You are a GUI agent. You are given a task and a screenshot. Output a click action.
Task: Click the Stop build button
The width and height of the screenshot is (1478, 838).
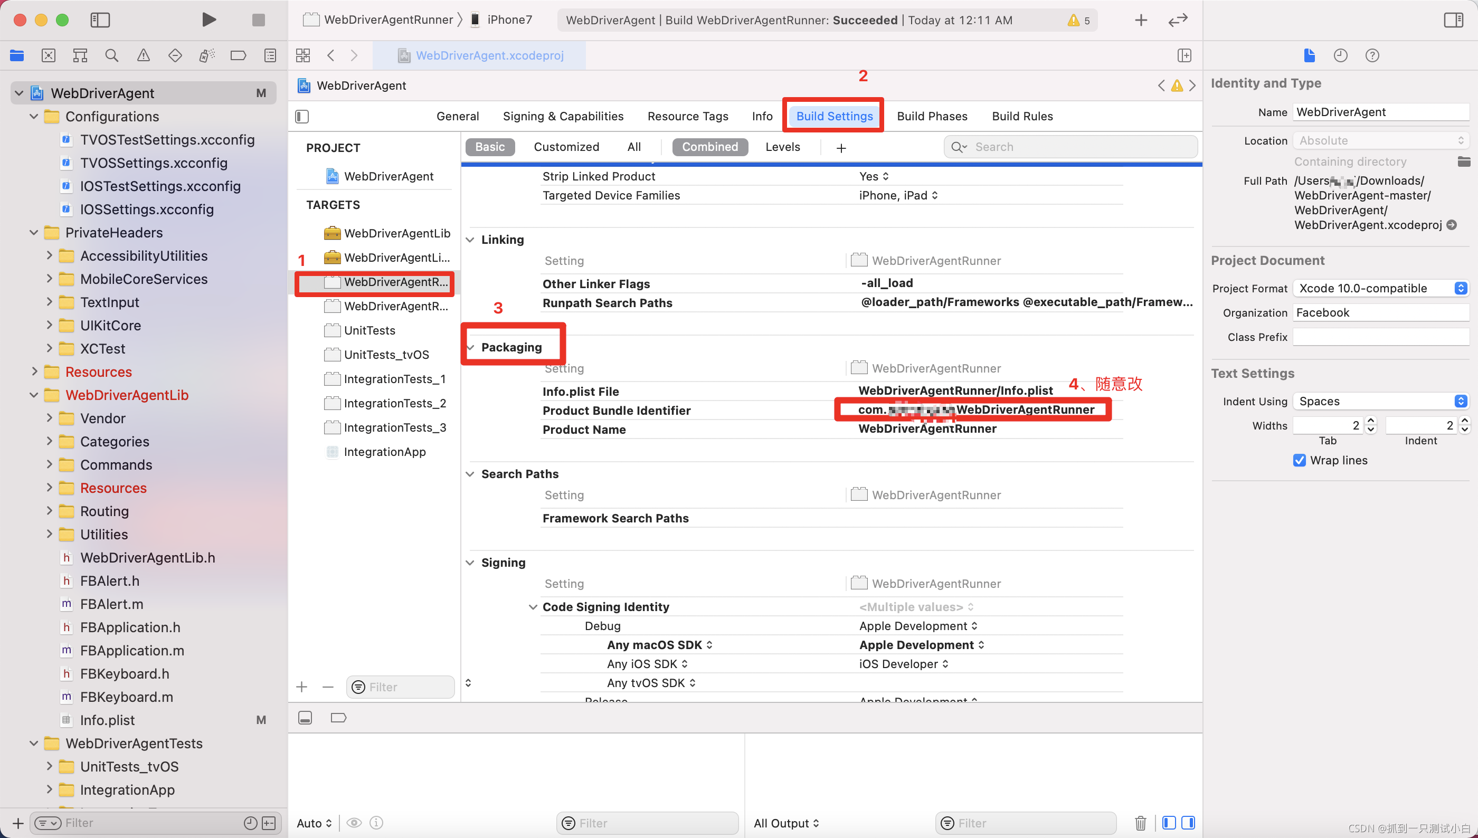[259, 20]
